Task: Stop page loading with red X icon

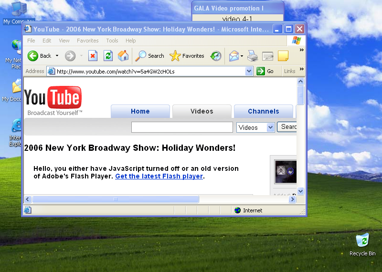Action: coord(93,56)
